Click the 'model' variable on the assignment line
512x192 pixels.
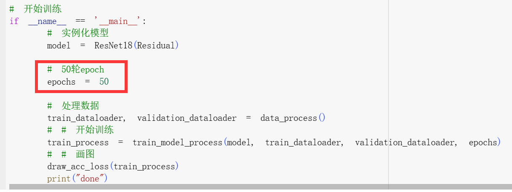tap(59, 45)
